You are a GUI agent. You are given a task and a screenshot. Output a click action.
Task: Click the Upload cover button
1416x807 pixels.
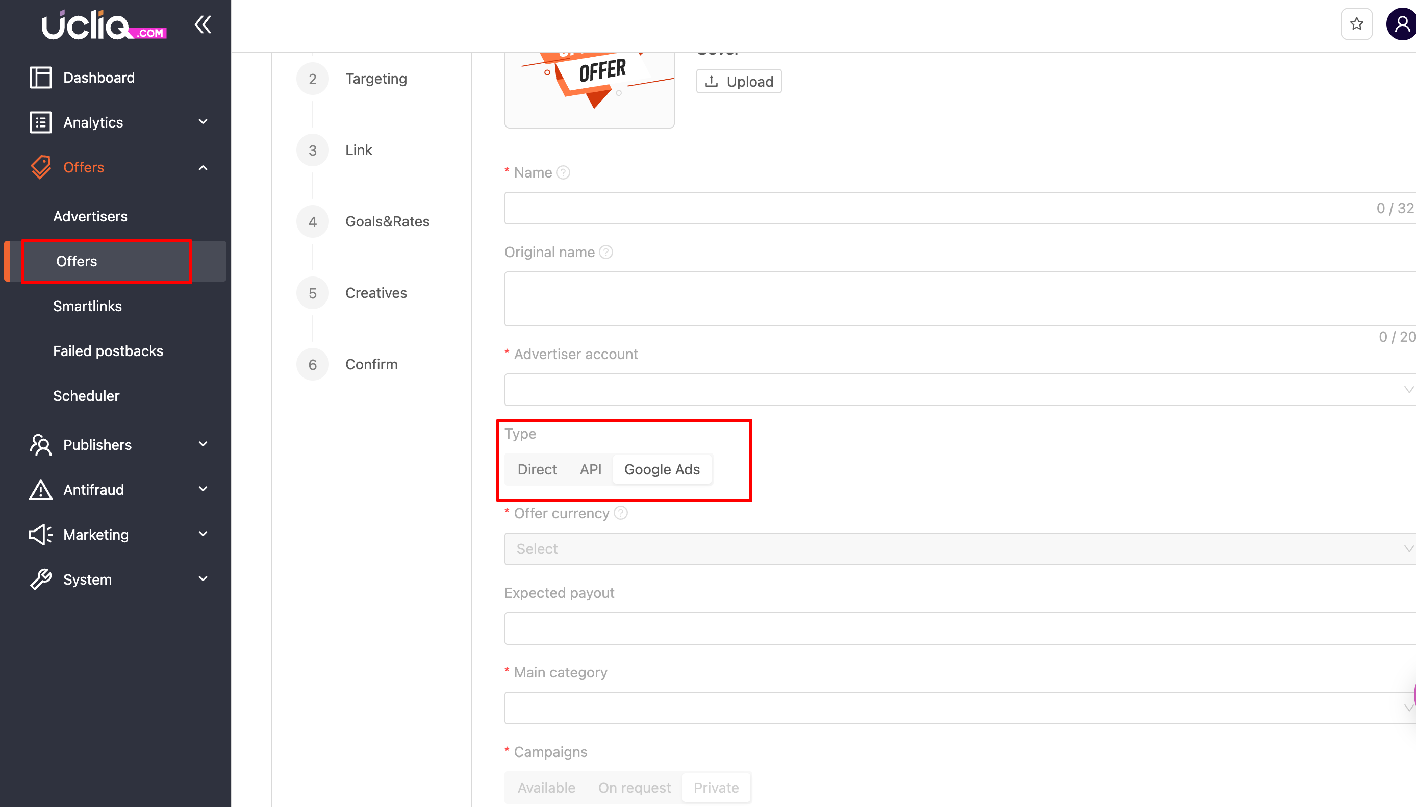point(739,82)
